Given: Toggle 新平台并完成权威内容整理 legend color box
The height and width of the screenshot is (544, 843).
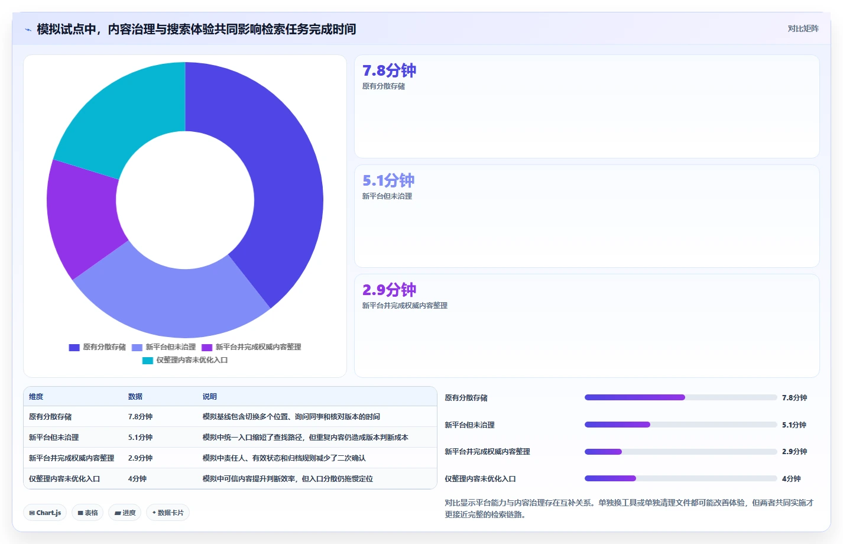Looking at the screenshot, I should point(207,348).
